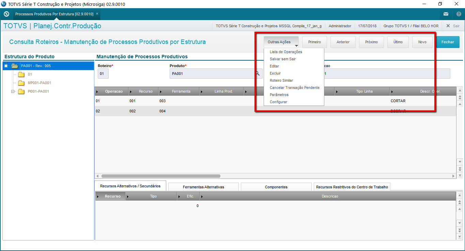Image resolution: width=465 pixels, height=251 pixels.
Task: Choose Configurar from the menu
Action: [x=278, y=102]
